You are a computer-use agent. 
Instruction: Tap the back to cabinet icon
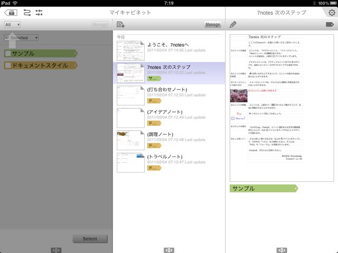[11, 13]
